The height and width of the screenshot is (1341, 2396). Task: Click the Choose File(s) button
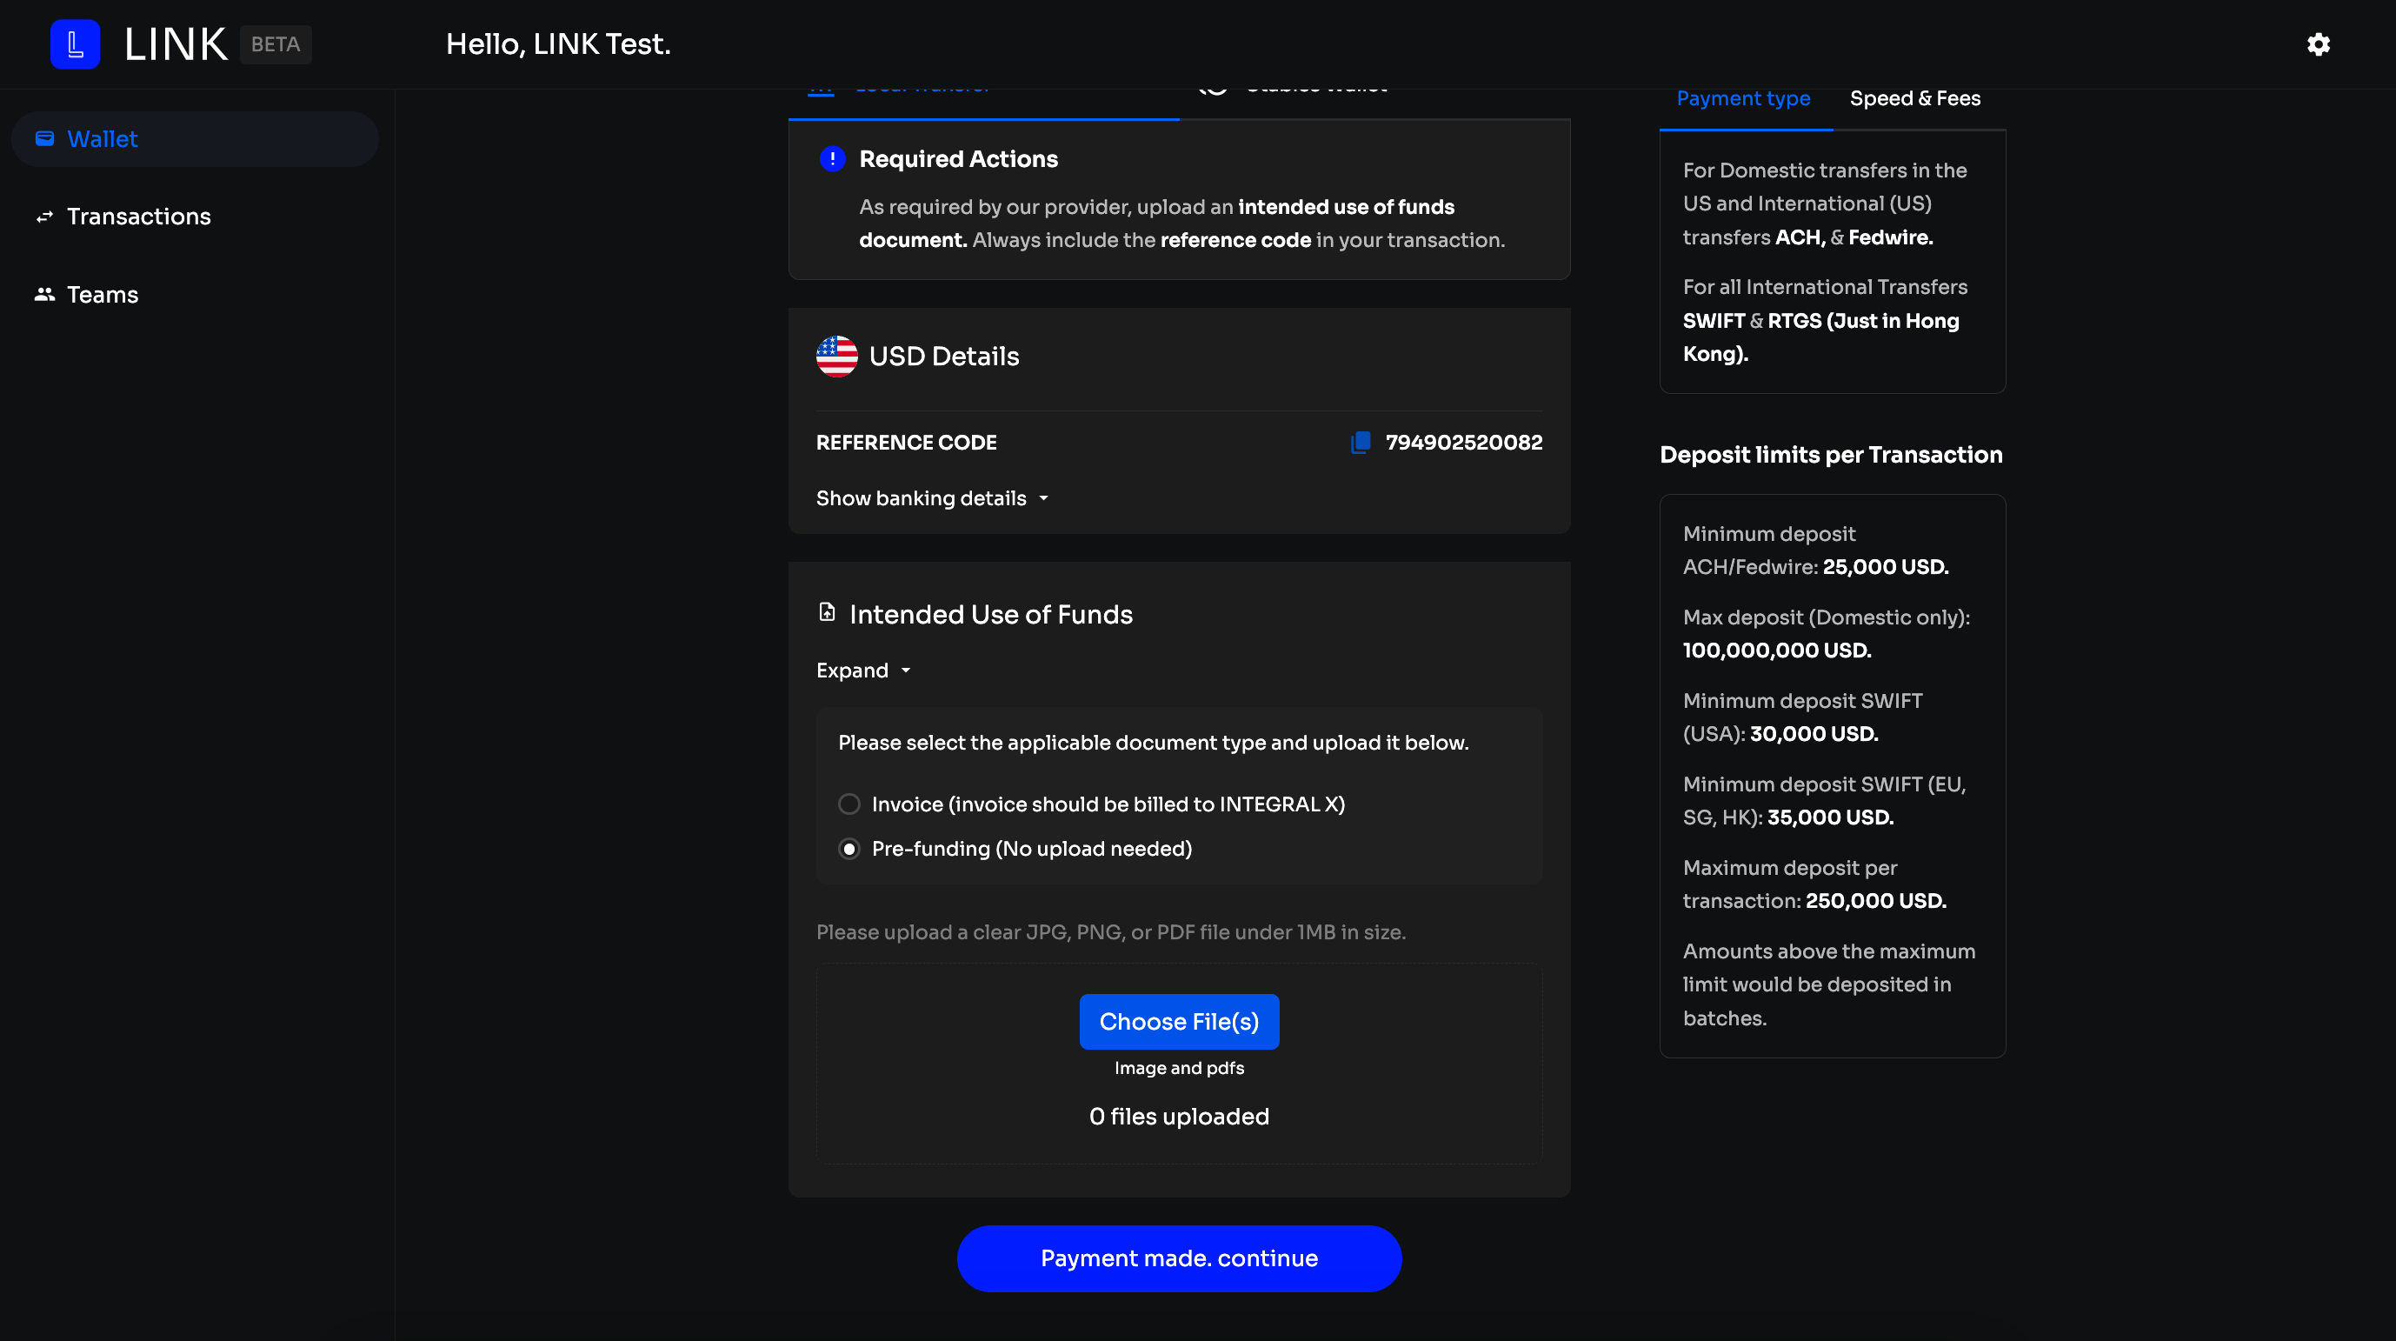click(1179, 1022)
